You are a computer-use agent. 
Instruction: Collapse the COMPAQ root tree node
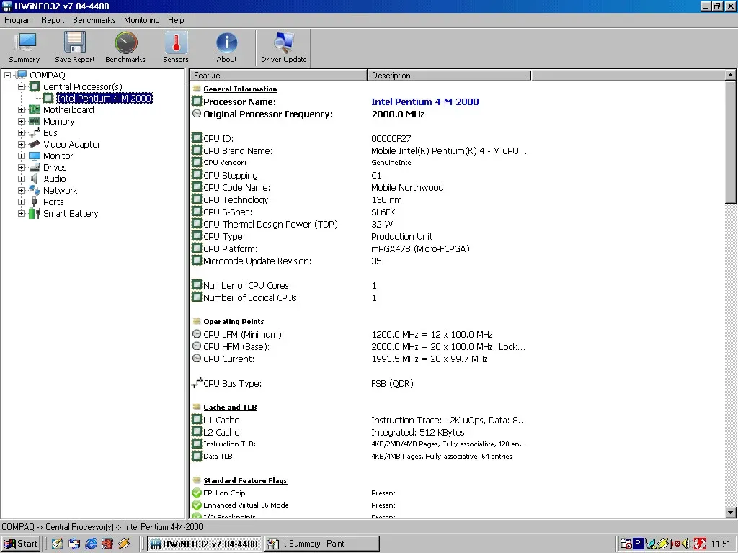point(7,75)
